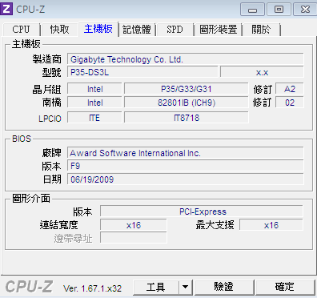The width and height of the screenshot is (317, 298).
Task: Switch to the SPD tab
Action: tap(175, 30)
